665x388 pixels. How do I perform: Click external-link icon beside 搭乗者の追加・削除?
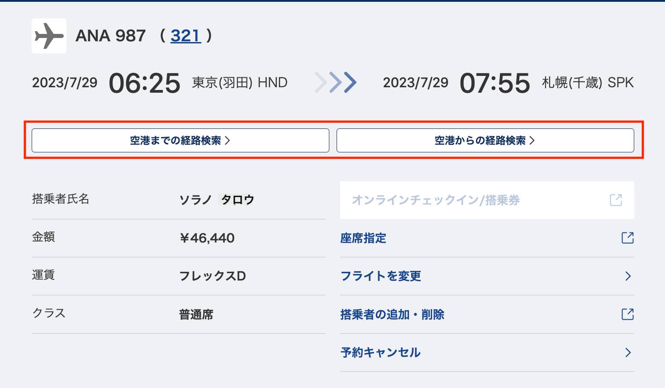[627, 314]
